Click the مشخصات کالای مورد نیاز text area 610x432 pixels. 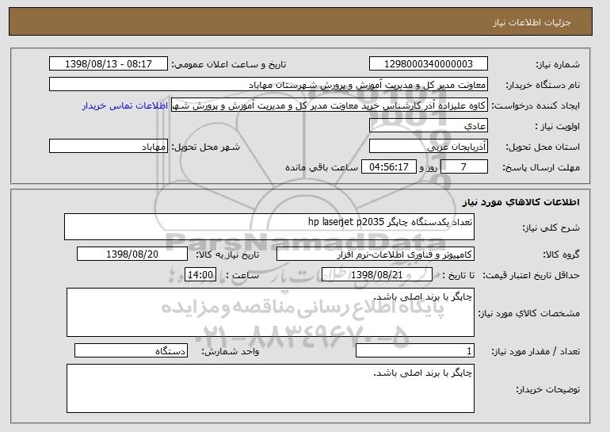tap(270, 312)
